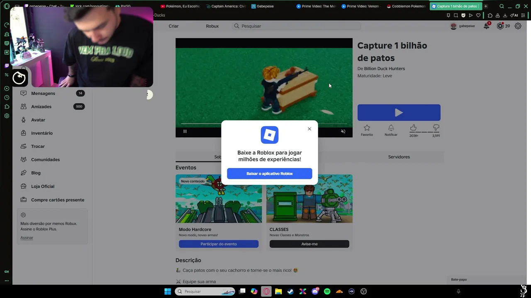The width and height of the screenshot is (531, 298).
Task: Open the Criar menu item
Action: point(173,26)
